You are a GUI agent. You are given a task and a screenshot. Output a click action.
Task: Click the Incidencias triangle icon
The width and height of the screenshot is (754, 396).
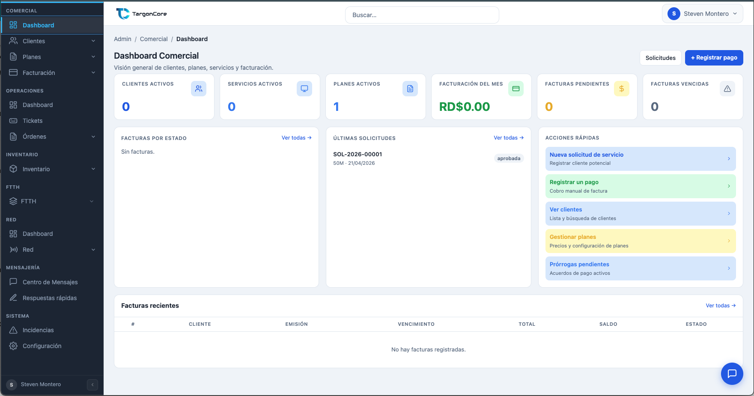point(13,330)
